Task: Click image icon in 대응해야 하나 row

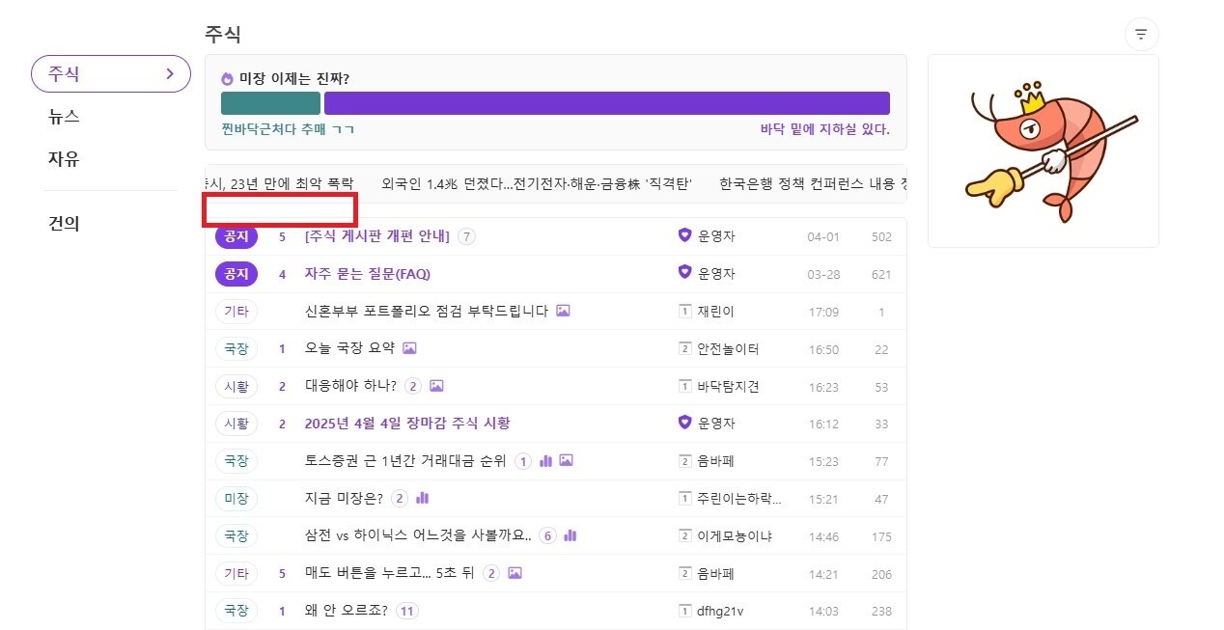Action: (x=436, y=386)
